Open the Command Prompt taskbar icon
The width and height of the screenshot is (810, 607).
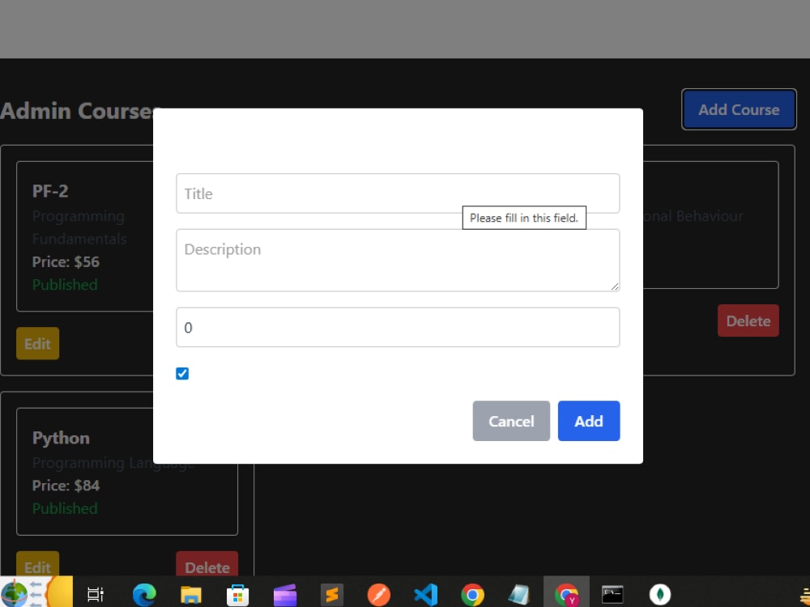pyautogui.click(x=612, y=595)
